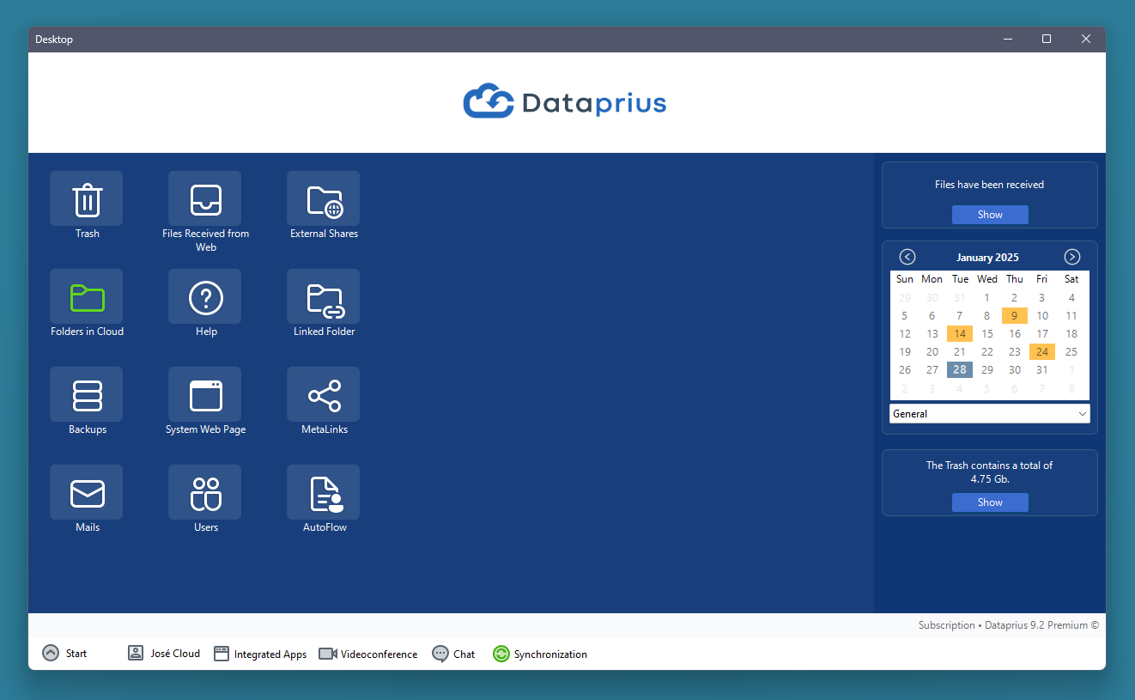
Task: Click the Subscription link text
Action: pyautogui.click(x=946, y=625)
